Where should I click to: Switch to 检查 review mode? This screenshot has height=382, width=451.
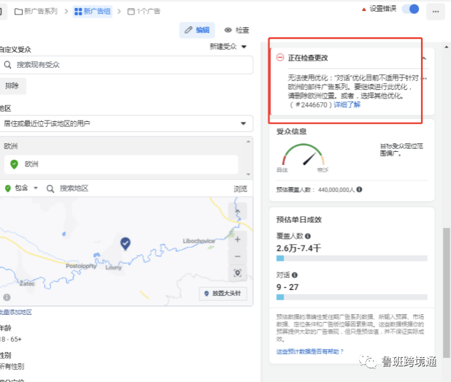tap(237, 30)
